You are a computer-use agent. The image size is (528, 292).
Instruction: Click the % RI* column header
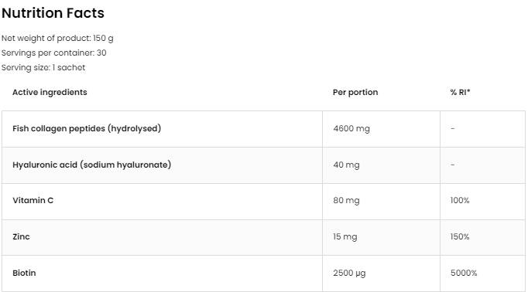(460, 93)
